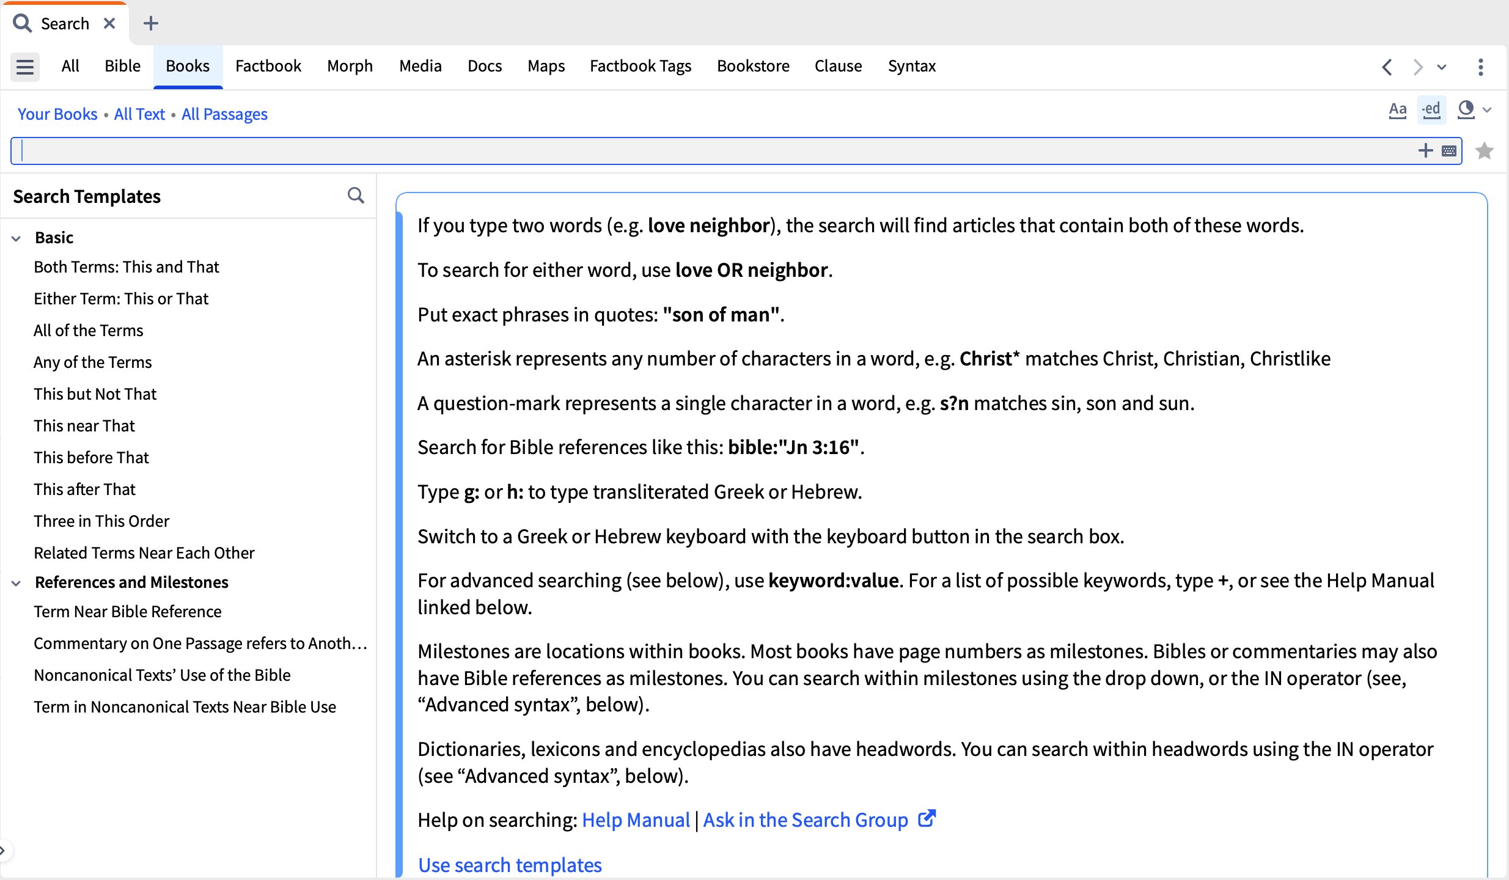Toggle Match case (Aa) option
This screenshot has height=880, width=1509.
[1398, 110]
